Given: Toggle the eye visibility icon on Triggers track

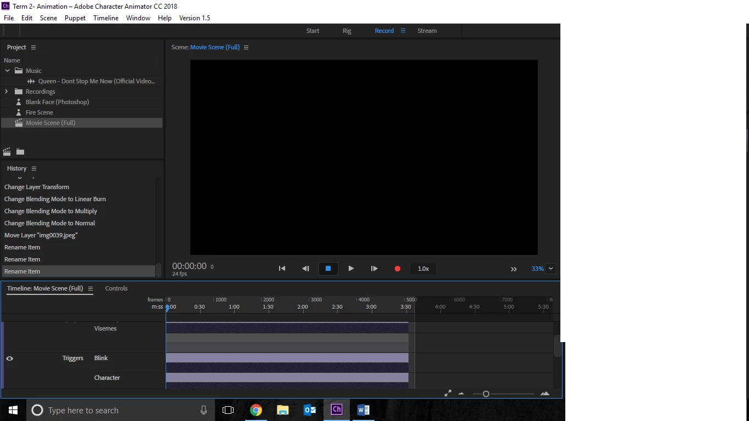Looking at the screenshot, I should (x=9, y=359).
